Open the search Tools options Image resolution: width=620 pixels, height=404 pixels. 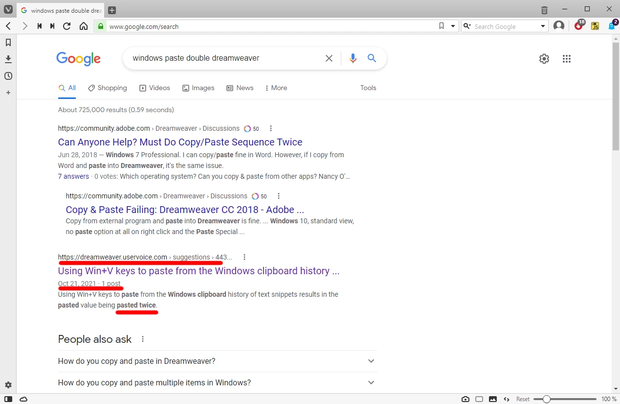pyautogui.click(x=368, y=88)
